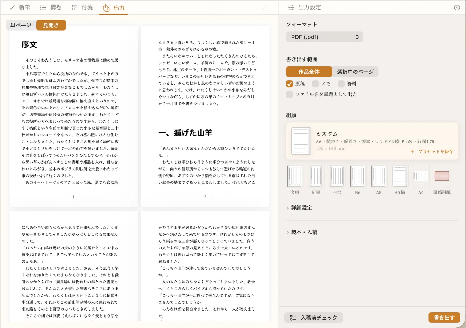Choose the A5横 layout preset icon
The image size is (466, 328).
(x=400, y=176)
